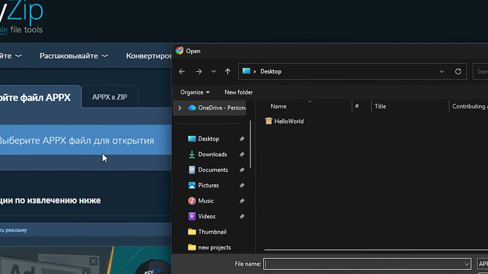Click the pin icon next to Documents
This screenshot has height=274, width=488.
pos(242,170)
